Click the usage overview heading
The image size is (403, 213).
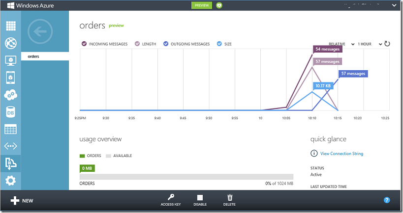pyautogui.click(x=100, y=139)
